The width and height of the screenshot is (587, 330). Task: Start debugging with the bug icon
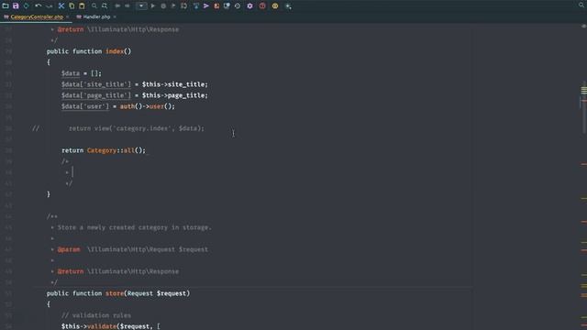(163, 6)
